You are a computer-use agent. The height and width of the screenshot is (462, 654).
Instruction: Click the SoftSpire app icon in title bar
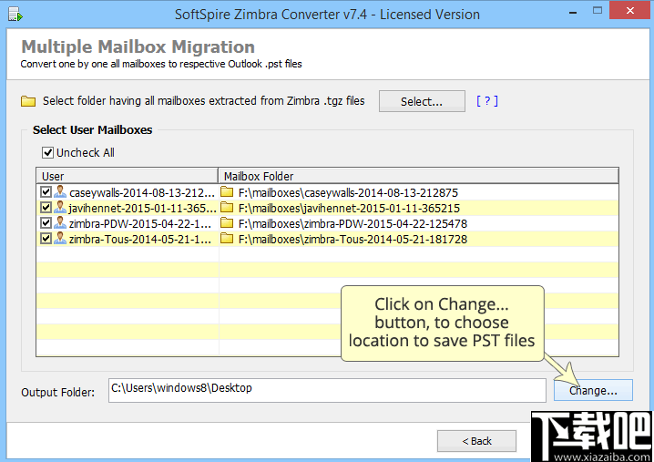[x=15, y=15]
